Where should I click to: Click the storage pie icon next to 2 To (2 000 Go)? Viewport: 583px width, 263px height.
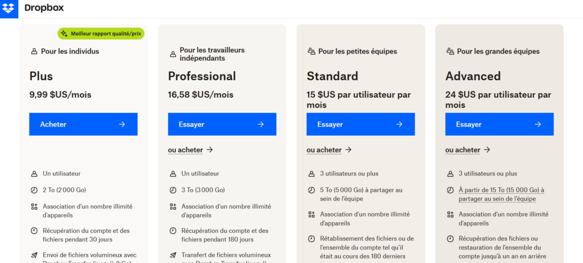pyautogui.click(x=34, y=190)
